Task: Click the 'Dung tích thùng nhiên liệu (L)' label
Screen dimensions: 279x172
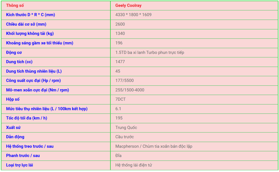Action: pos(34,71)
